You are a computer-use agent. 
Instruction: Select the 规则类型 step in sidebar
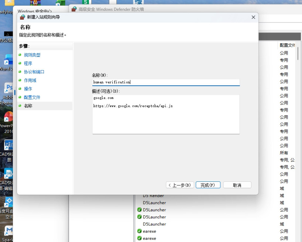pos(32,55)
